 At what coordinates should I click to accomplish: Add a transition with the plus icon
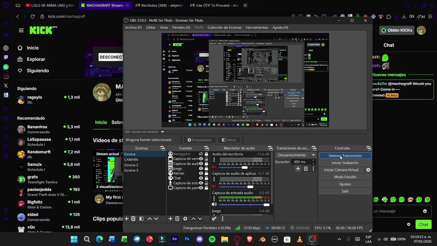[x=298, y=169]
